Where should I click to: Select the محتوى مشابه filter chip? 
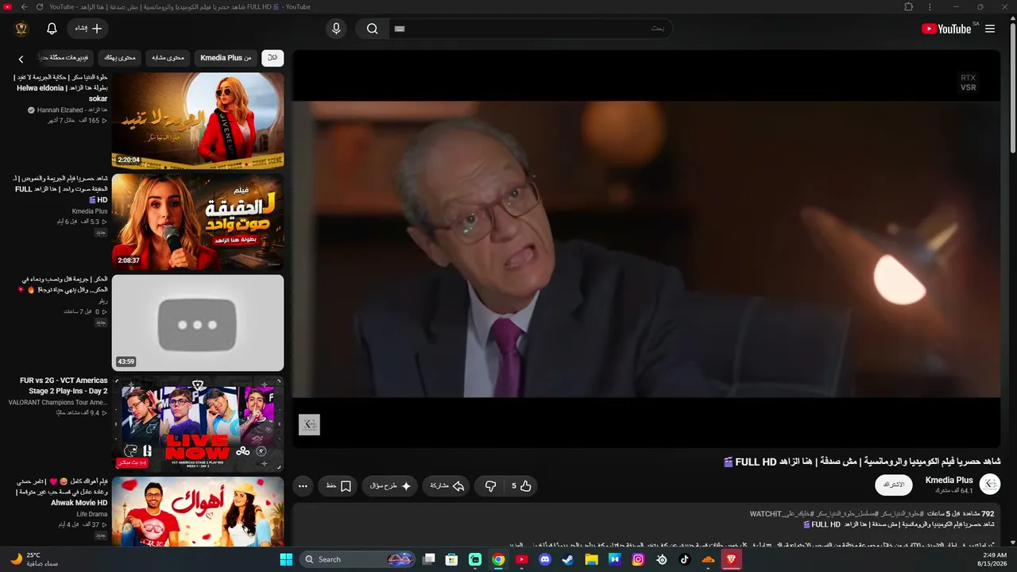point(168,58)
